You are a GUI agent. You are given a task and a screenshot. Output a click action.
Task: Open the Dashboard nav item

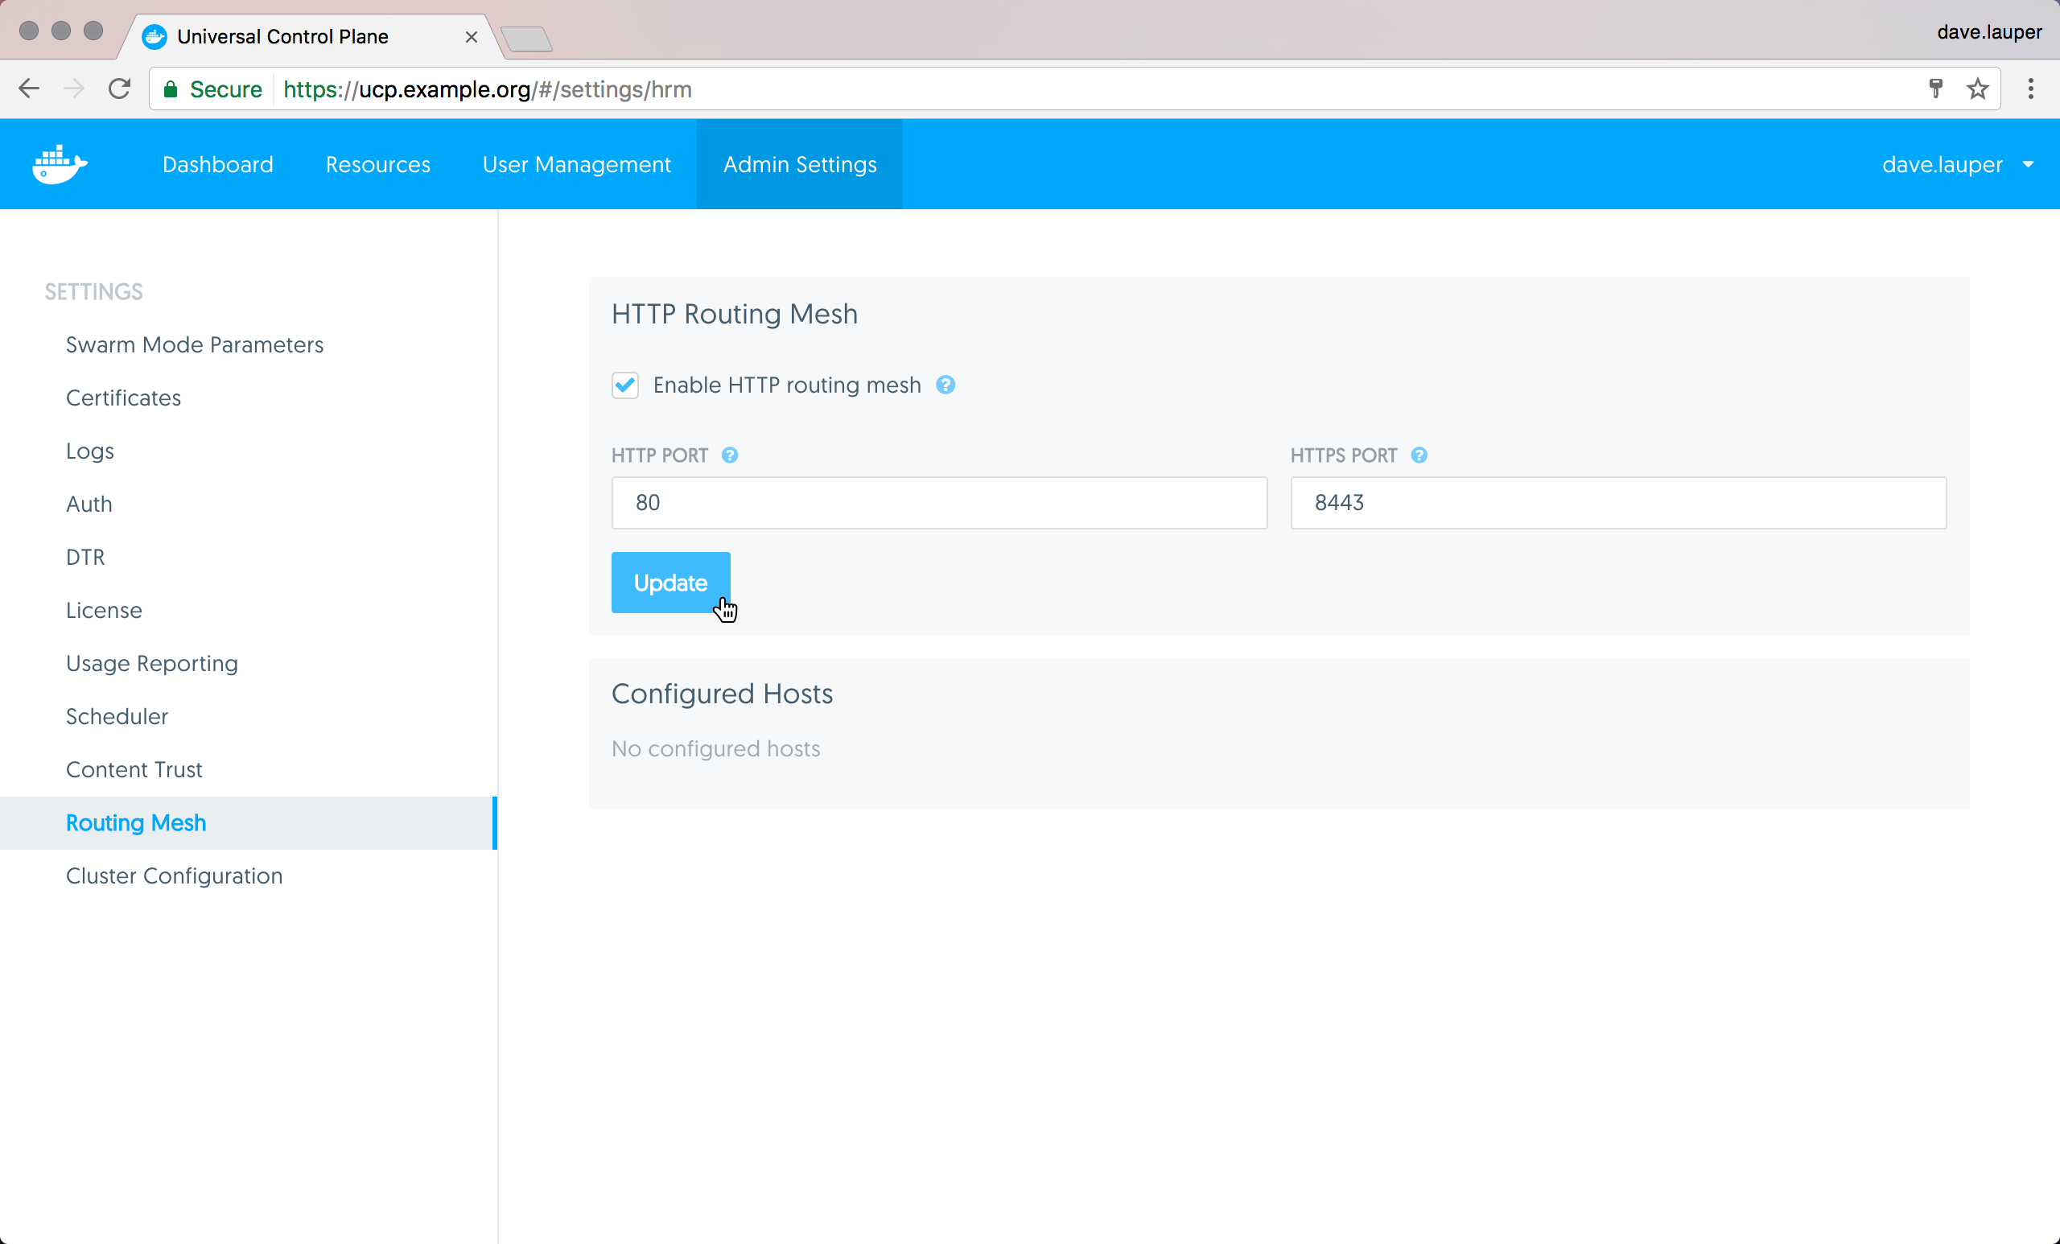click(x=217, y=165)
